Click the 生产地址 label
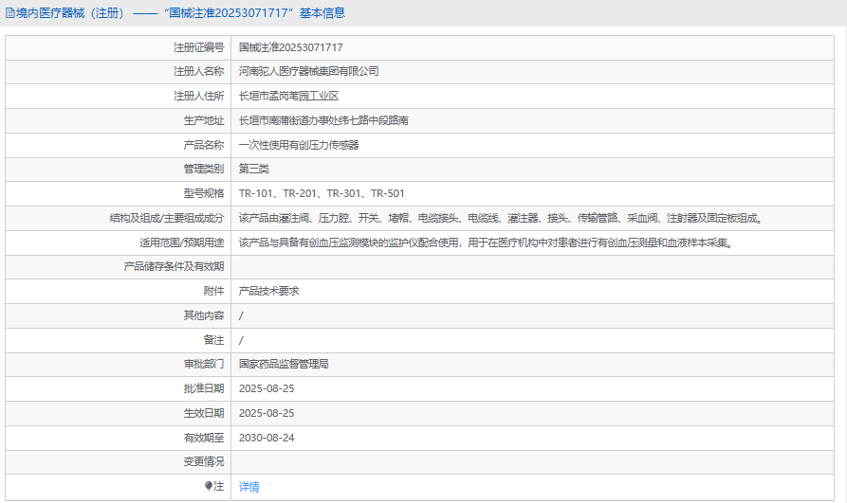Viewport: 847px width, 503px height. tap(204, 120)
